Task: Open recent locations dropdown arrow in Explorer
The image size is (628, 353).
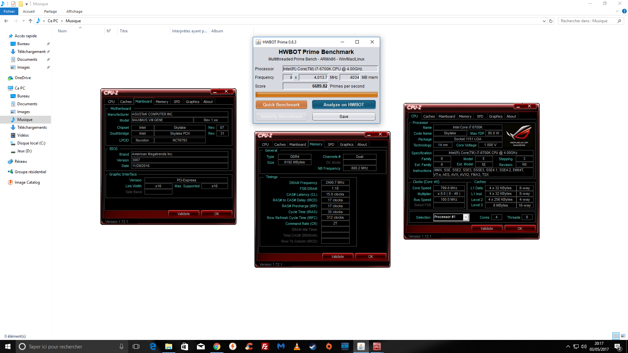Action: point(24,21)
